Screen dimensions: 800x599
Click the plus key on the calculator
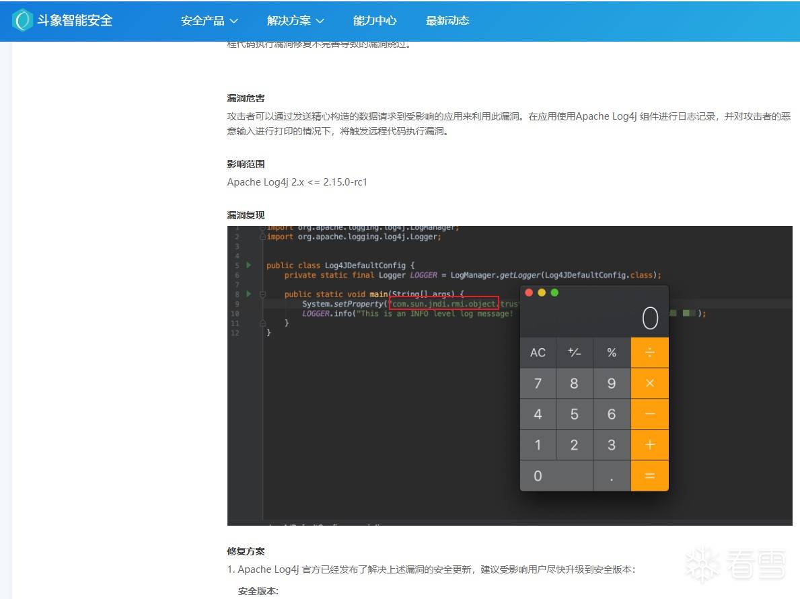[649, 445]
